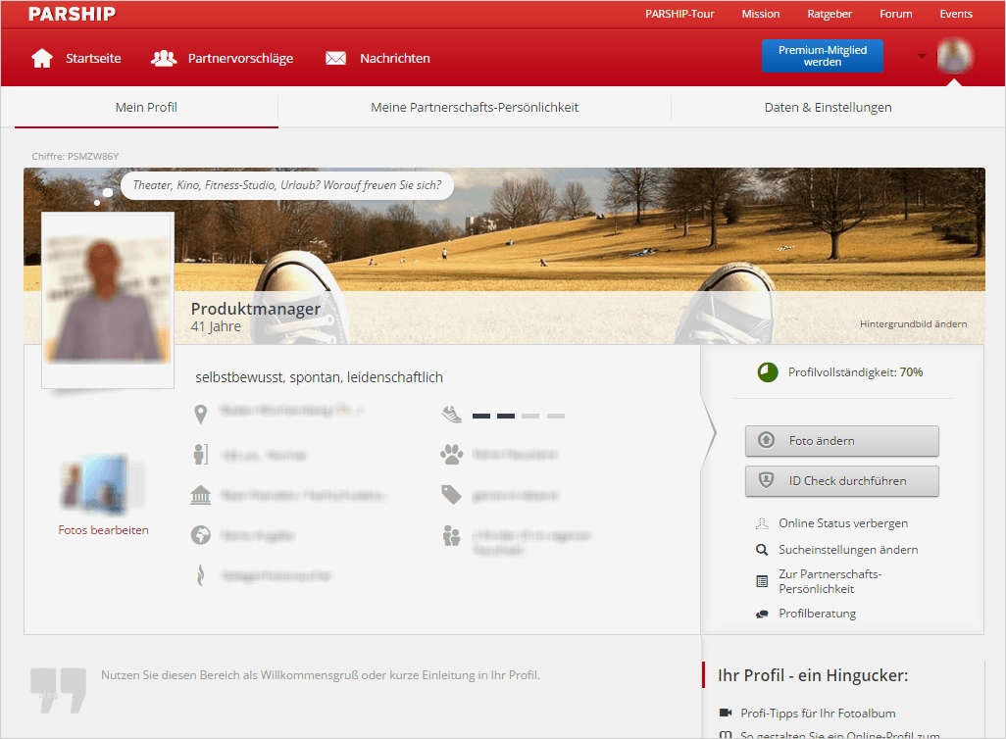Open the account dropdown arrow
Viewport: 1006px width, 739px height.
(922, 57)
